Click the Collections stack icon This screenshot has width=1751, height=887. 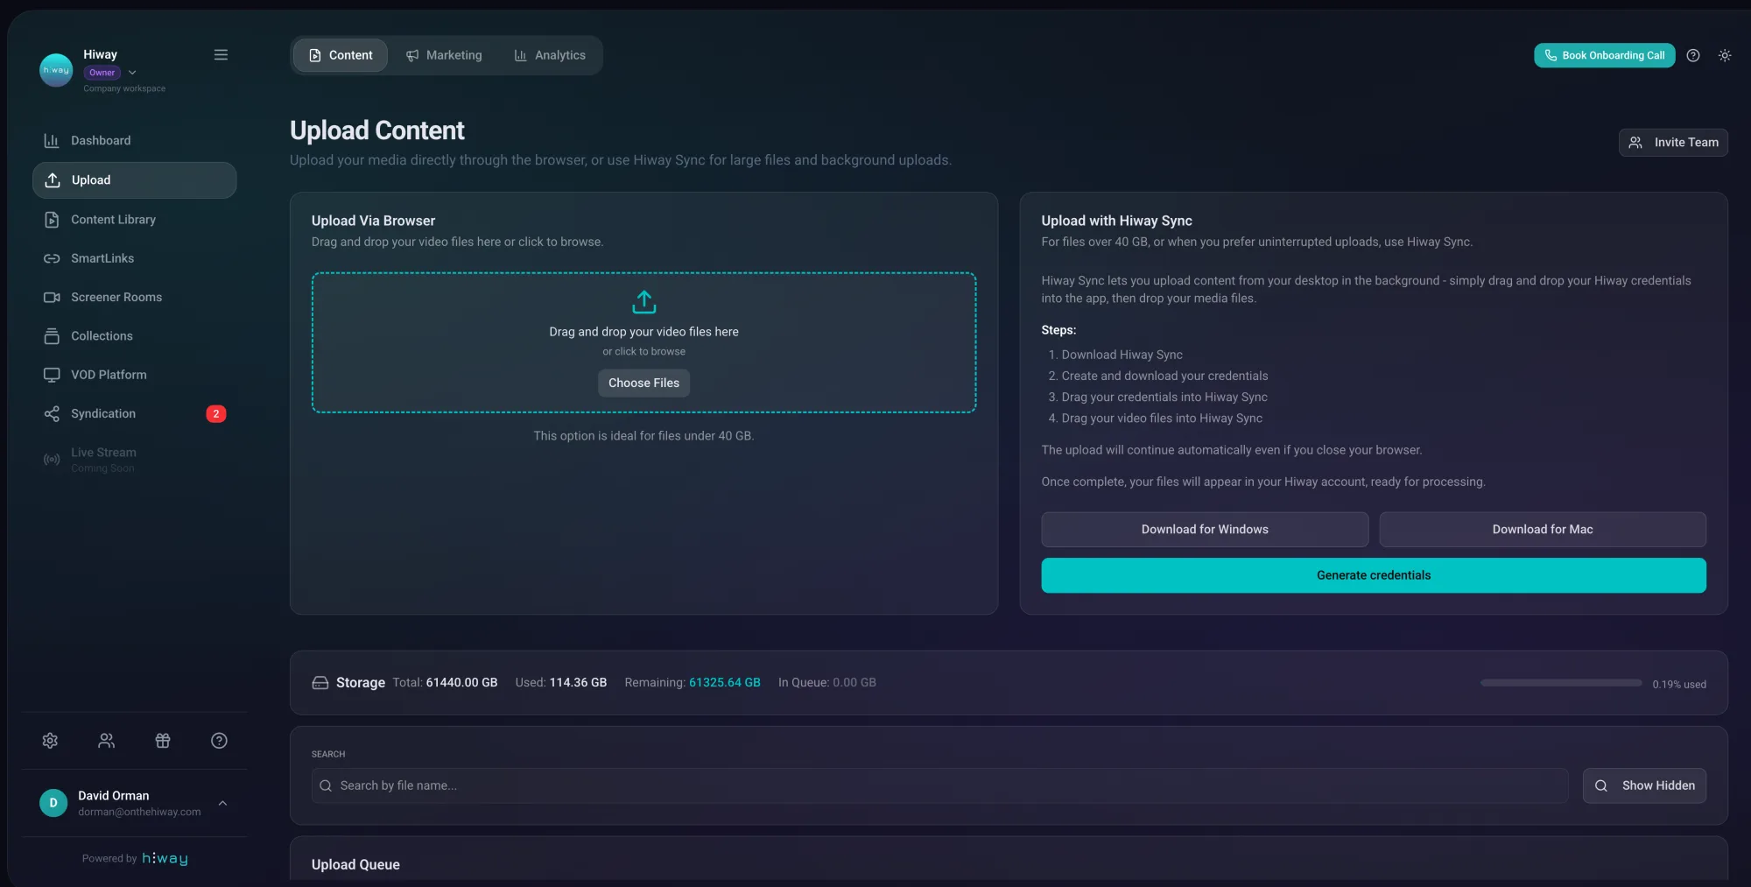(52, 336)
